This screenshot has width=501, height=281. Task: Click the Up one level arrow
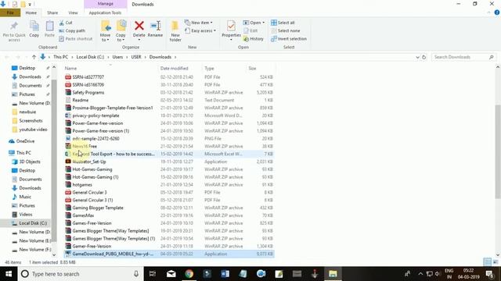(x=34, y=57)
